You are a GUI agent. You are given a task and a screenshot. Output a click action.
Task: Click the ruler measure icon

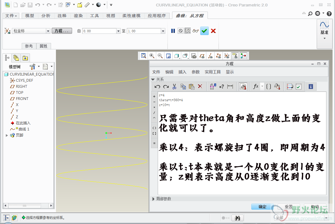point(87,5)
